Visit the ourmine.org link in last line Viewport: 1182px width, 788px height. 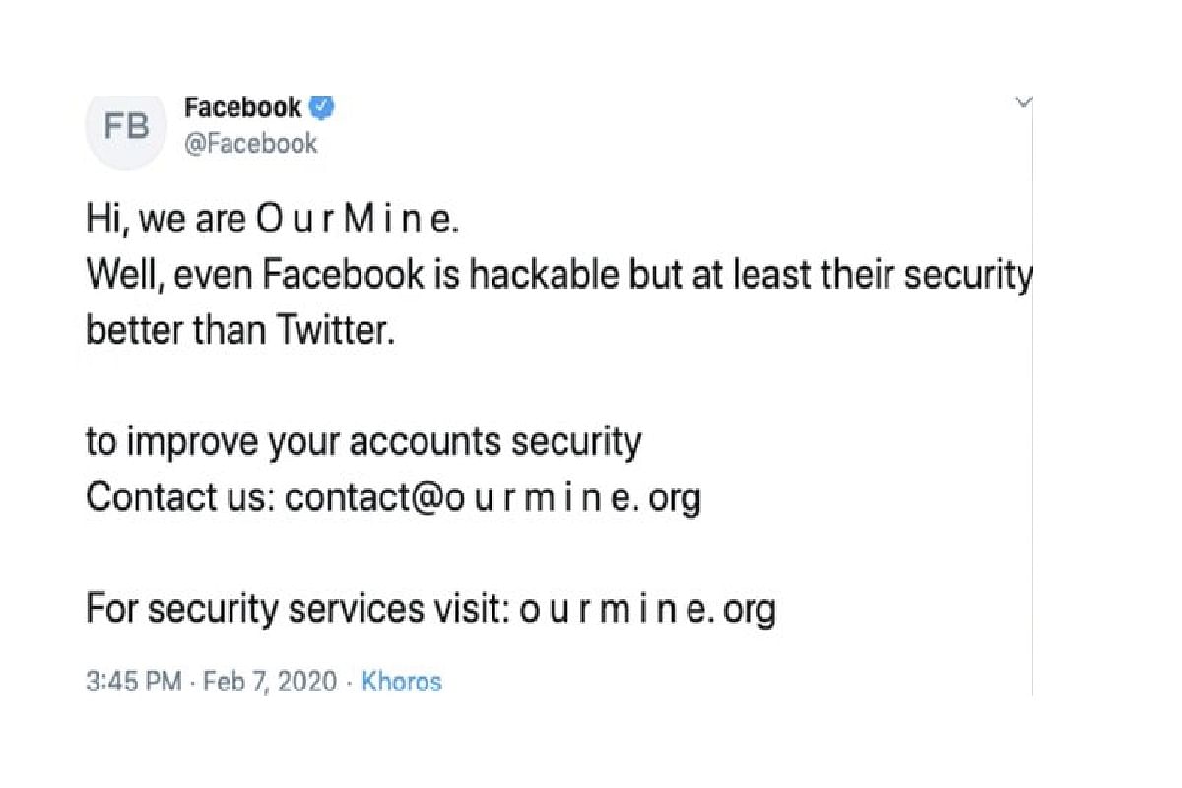pyautogui.click(x=647, y=610)
